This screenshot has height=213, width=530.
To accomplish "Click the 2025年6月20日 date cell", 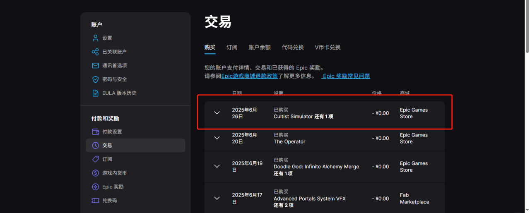I will point(245,138).
